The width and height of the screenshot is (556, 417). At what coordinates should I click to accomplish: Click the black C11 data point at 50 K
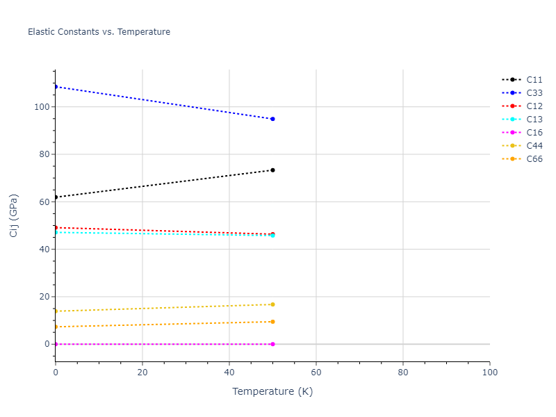pyautogui.click(x=272, y=170)
